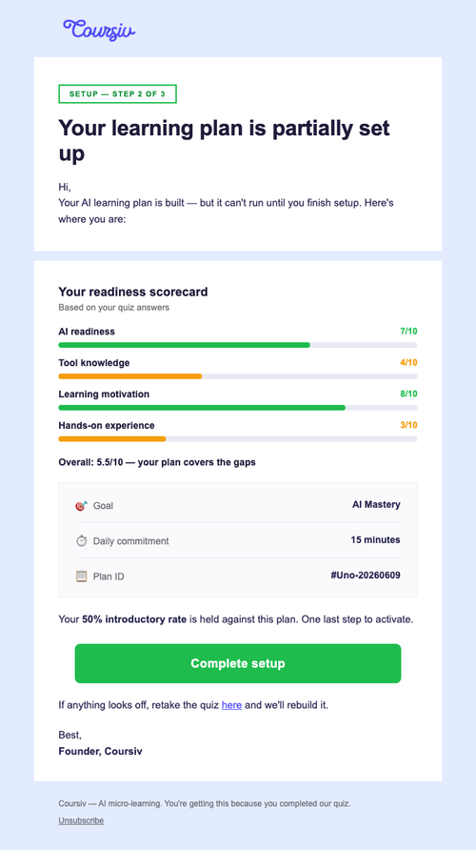Click the 7/10 AI readiness score
Viewport: 476px width, 850px height.
(x=408, y=332)
